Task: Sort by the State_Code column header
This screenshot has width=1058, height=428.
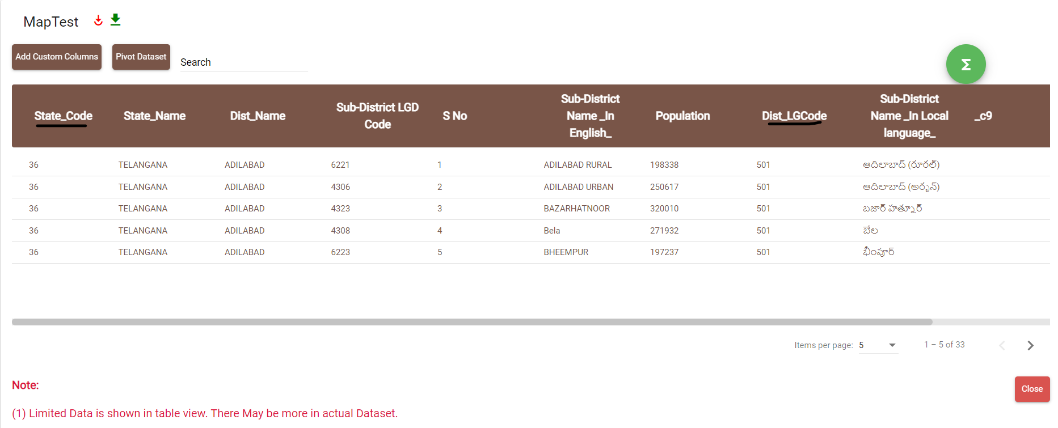Action: pos(63,116)
